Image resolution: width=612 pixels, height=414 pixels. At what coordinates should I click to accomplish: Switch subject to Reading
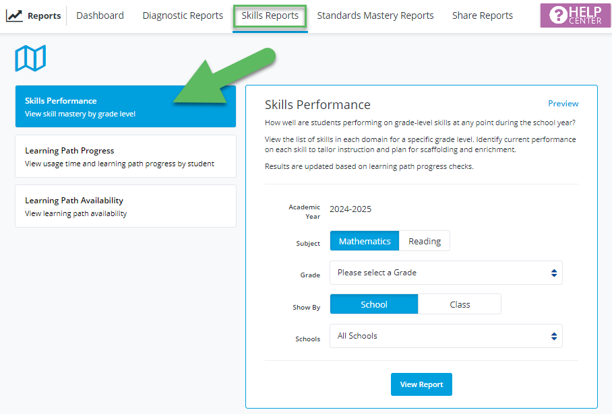pyautogui.click(x=425, y=241)
